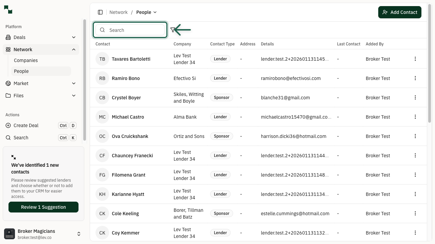The width and height of the screenshot is (435, 244).
Task: Click the magnifier inside the search bar
Action: pyautogui.click(x=102, y=30)
